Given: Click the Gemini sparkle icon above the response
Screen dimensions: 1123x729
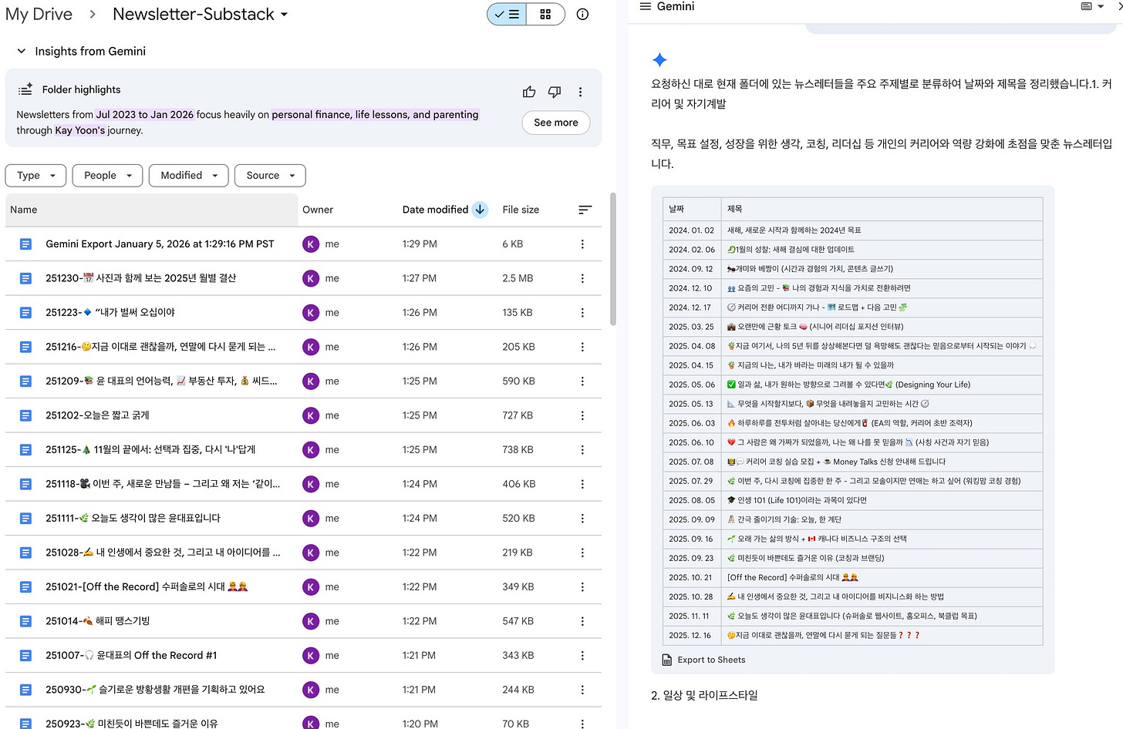Looking at the screenshot, I should [659, 59].
